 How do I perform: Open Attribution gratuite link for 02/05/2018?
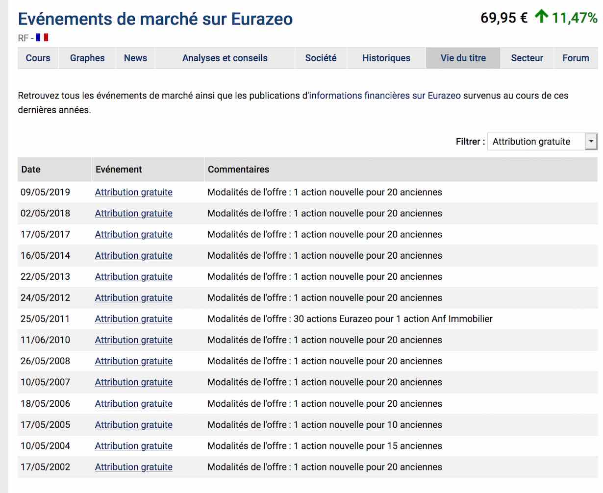tap(134, 213)
